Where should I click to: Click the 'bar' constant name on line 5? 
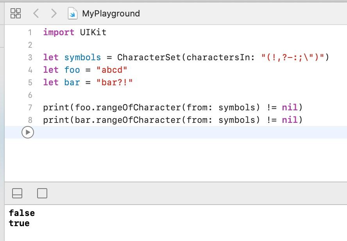pos(72,83)
